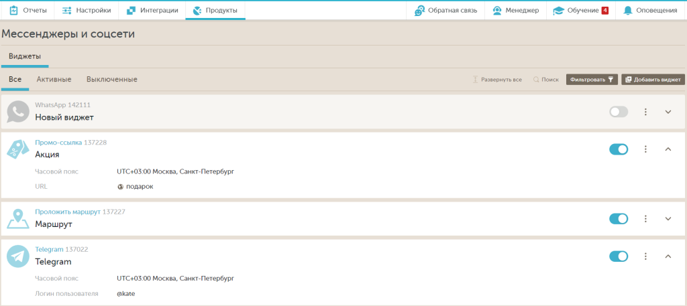687x306 pixels.
Task: Click Развернуть все to expand widgets
Action: (497, 80)
